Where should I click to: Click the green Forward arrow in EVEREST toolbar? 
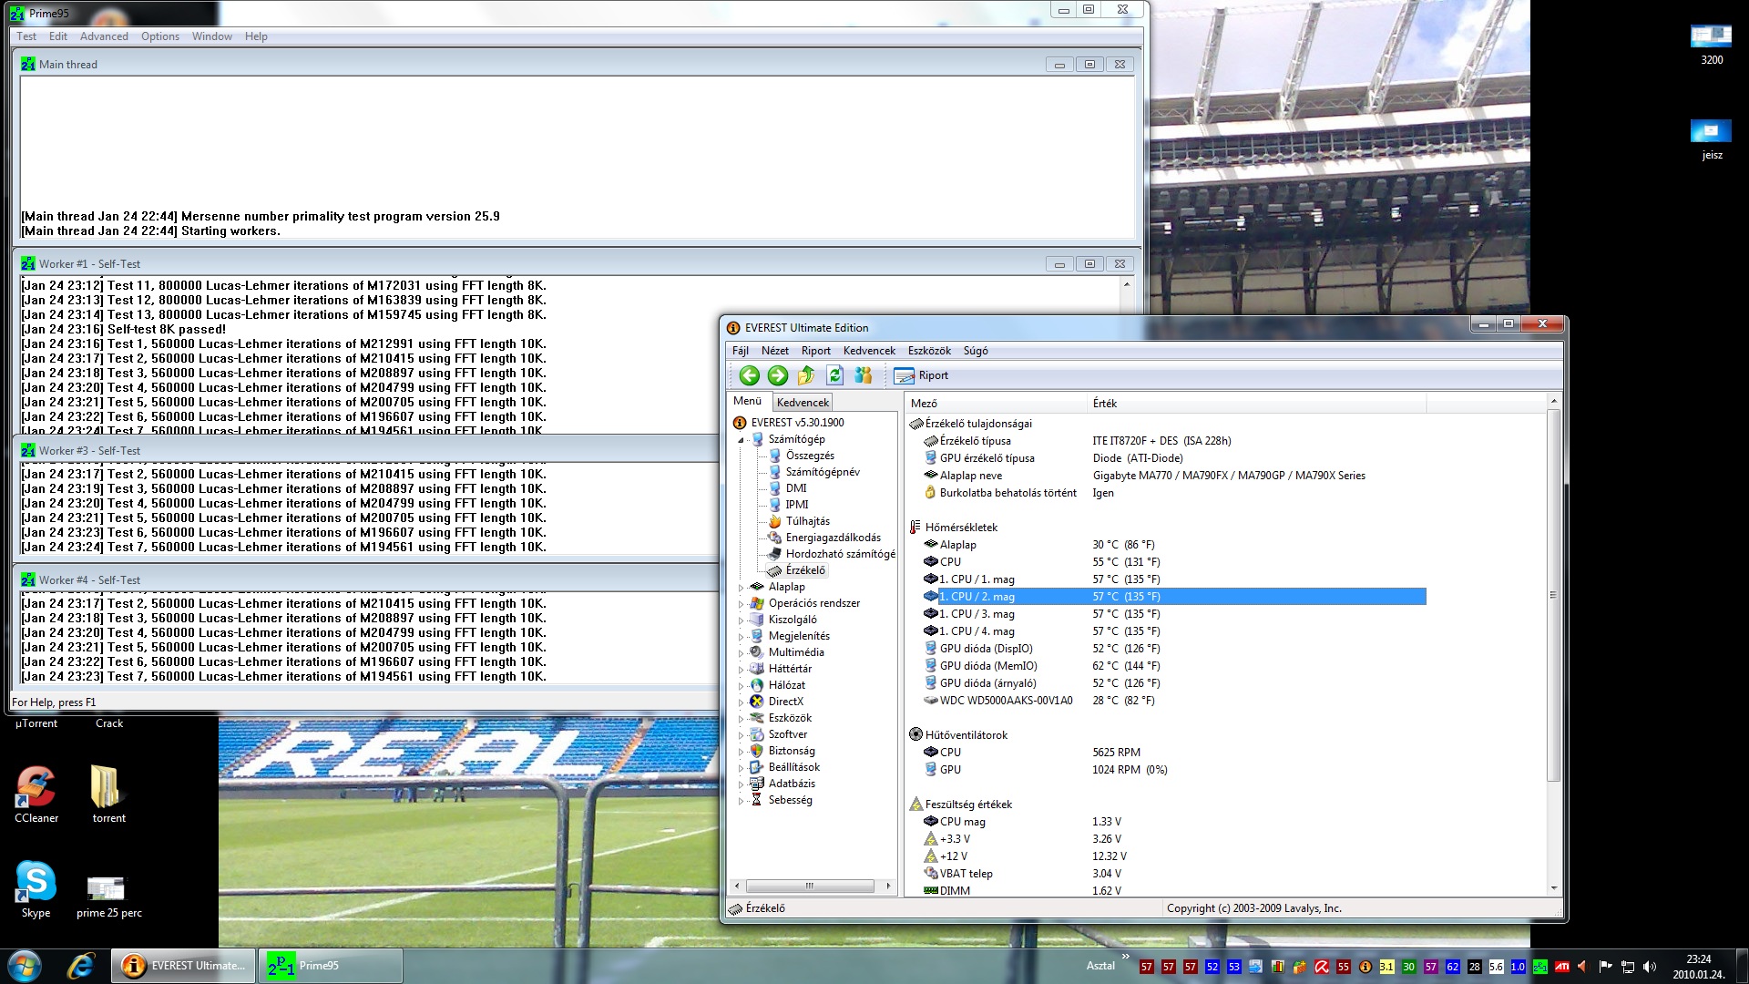point(777,375)
